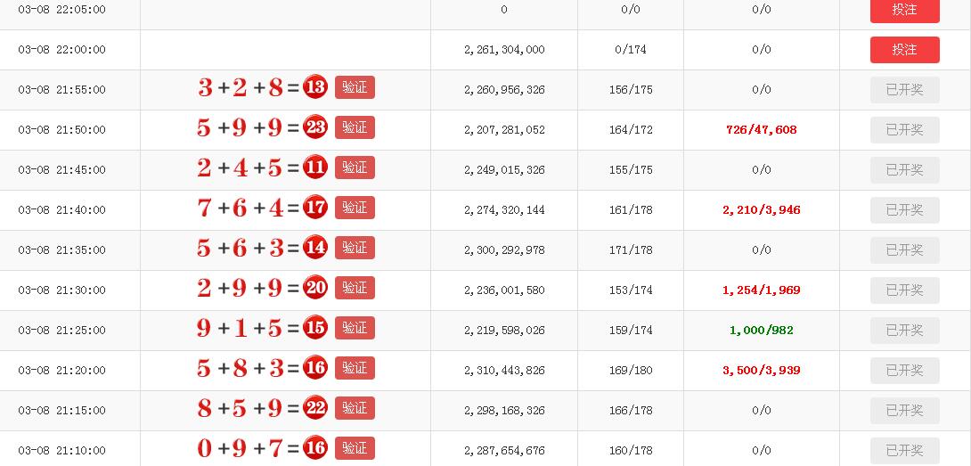971x466 pixels.
Task: Verify the 5+9+9=23 result
Action: point(355,127)
